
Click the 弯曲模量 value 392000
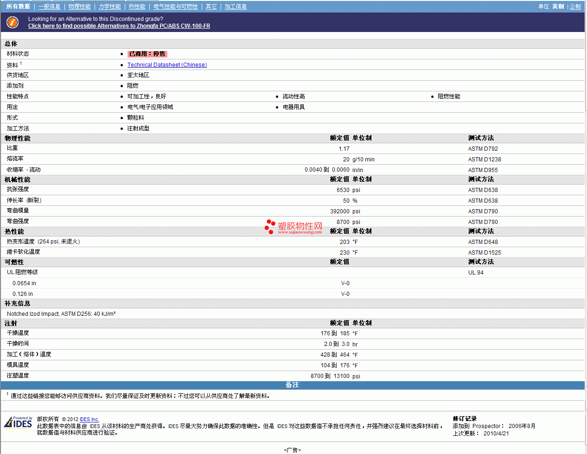(340, 211)
